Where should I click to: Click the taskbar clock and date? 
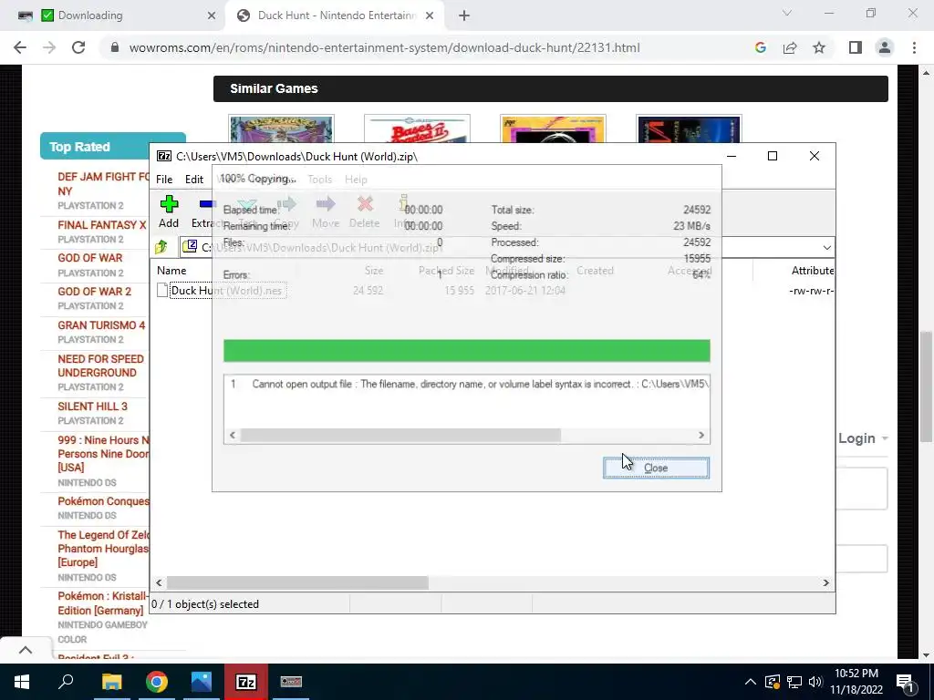[856, 682]
